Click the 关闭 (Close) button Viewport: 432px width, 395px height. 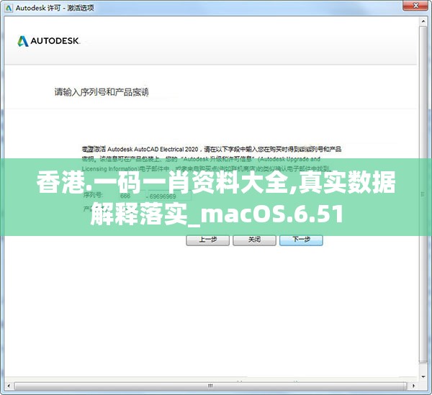pyautogui.click(x=254, y=240)
